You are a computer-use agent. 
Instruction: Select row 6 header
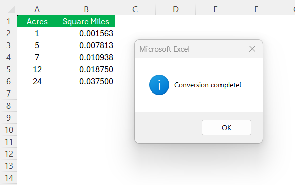[8, 81]
